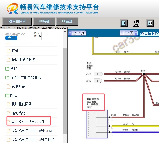This screenshot has height=143, width=159.
Task: Click the 下一页 next page button
Action: [x=129, y=33]
